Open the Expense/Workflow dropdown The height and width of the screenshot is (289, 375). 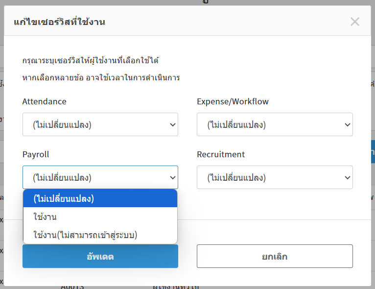[x=275, y=124]
